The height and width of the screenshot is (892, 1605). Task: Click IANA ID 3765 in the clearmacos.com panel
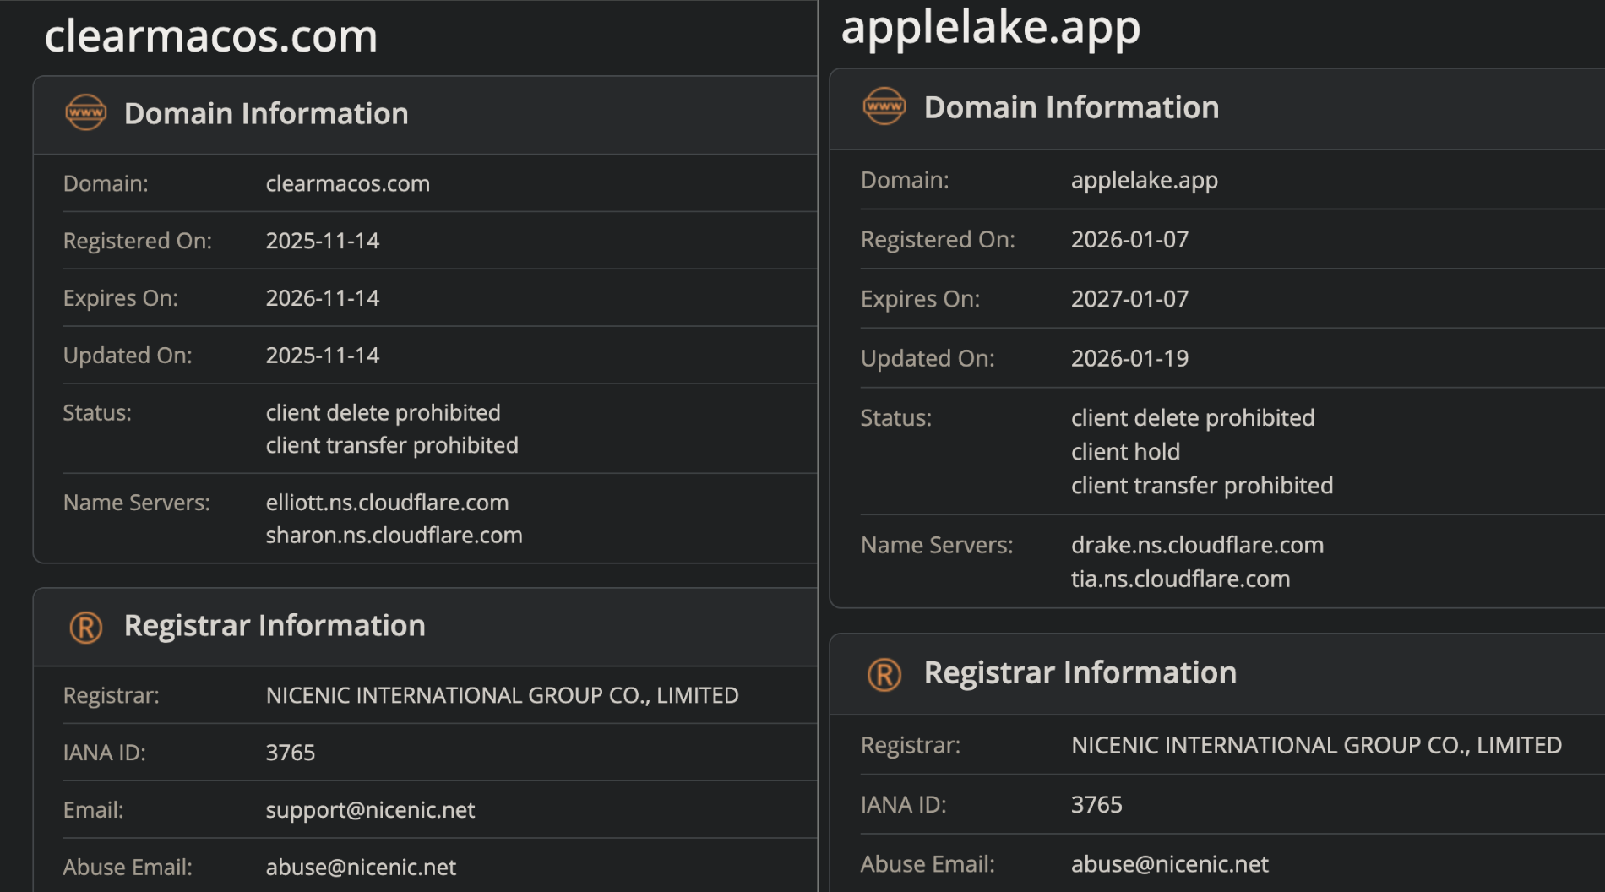coord(290,753)
